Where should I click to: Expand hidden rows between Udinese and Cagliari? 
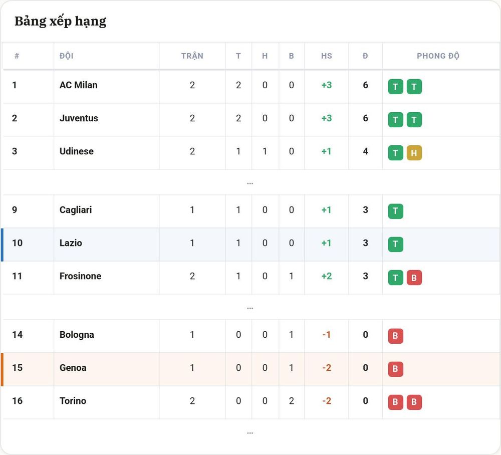coord(250,183)
